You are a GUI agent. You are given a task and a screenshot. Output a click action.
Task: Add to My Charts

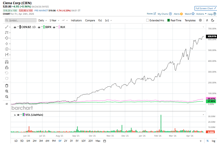[x=165, y=14]
